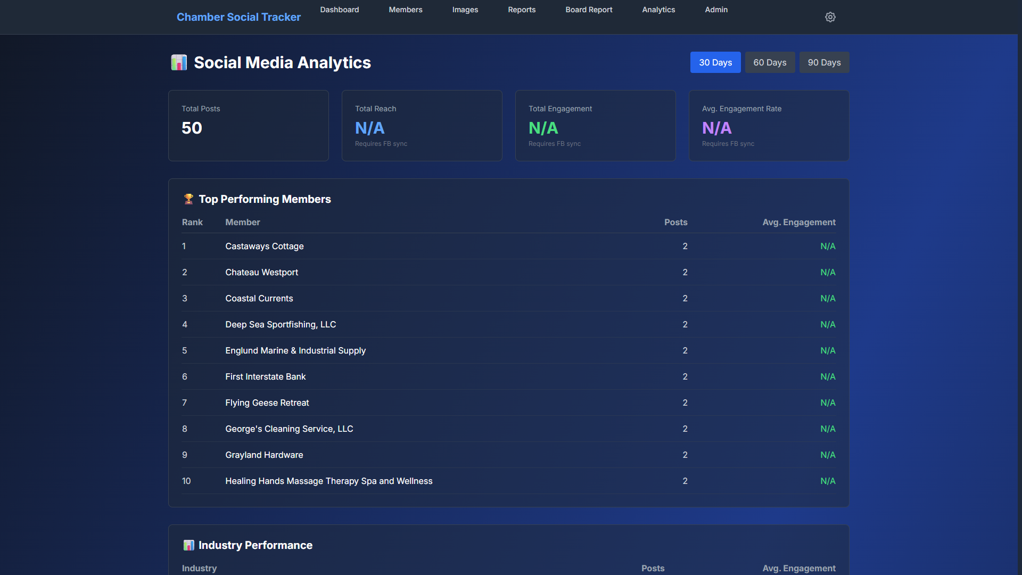This screenshot has height=575, width=1022.
Task: Click the Total Reach N/A value
Action: pos(369,128)
